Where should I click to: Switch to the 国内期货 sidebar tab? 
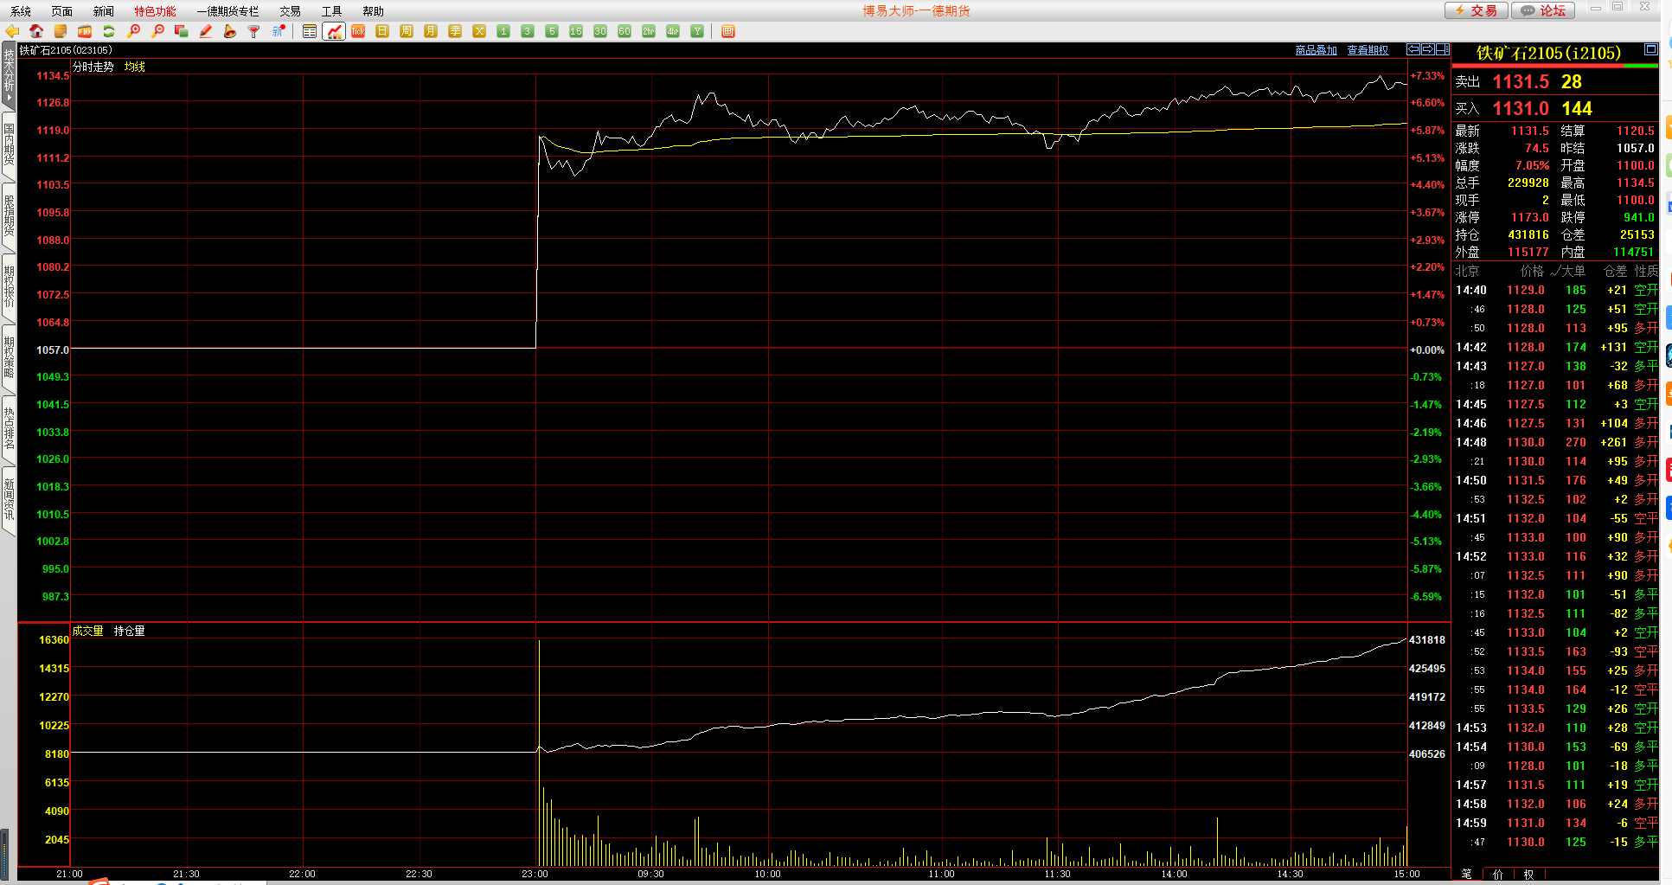tap(9, 145)
